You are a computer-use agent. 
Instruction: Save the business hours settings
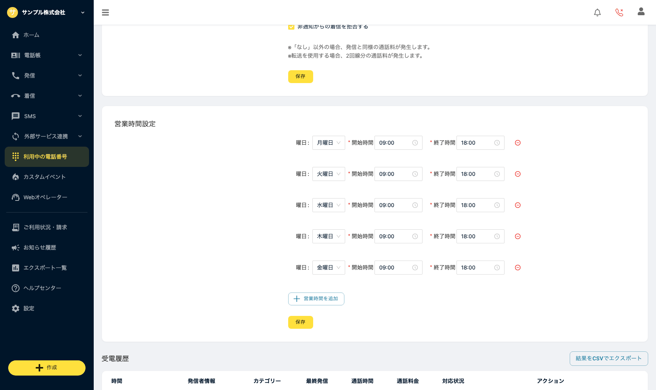(301, 322)
